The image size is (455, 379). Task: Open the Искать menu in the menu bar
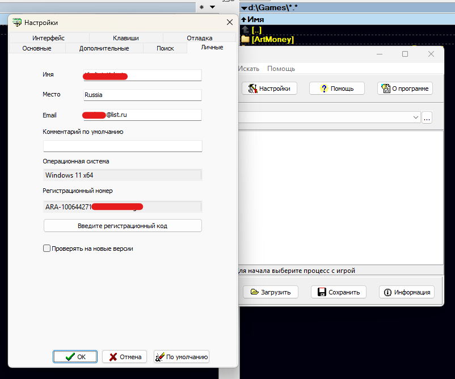tap(248, 69)
